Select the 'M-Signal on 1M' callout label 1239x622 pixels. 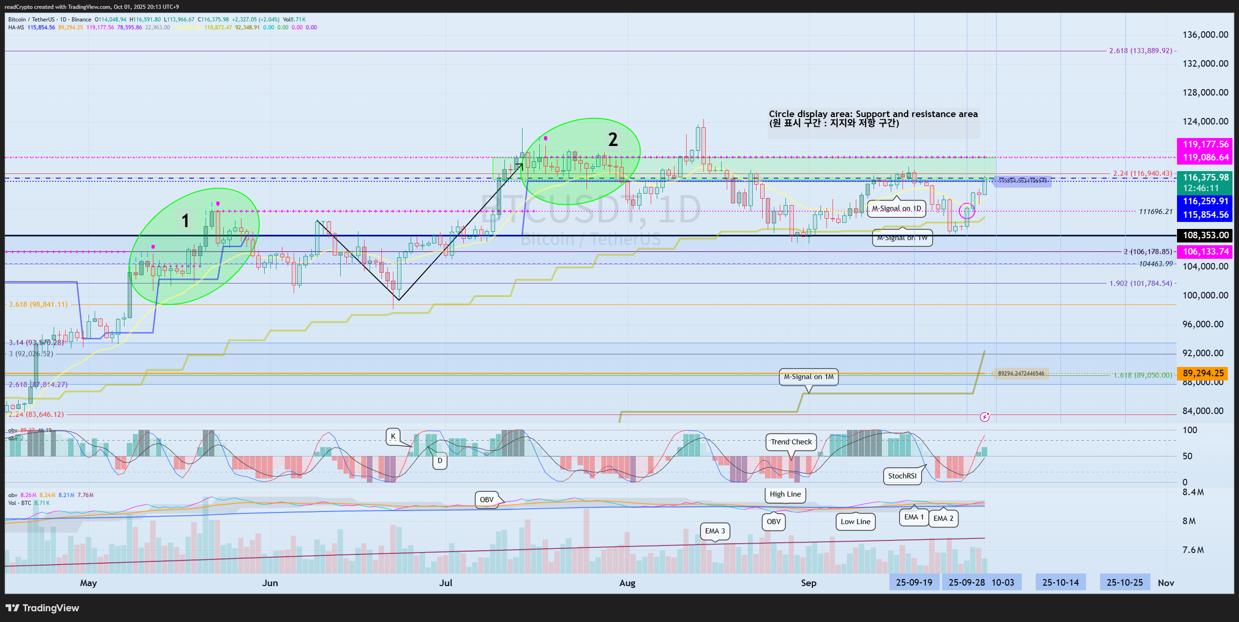[809, 377]
